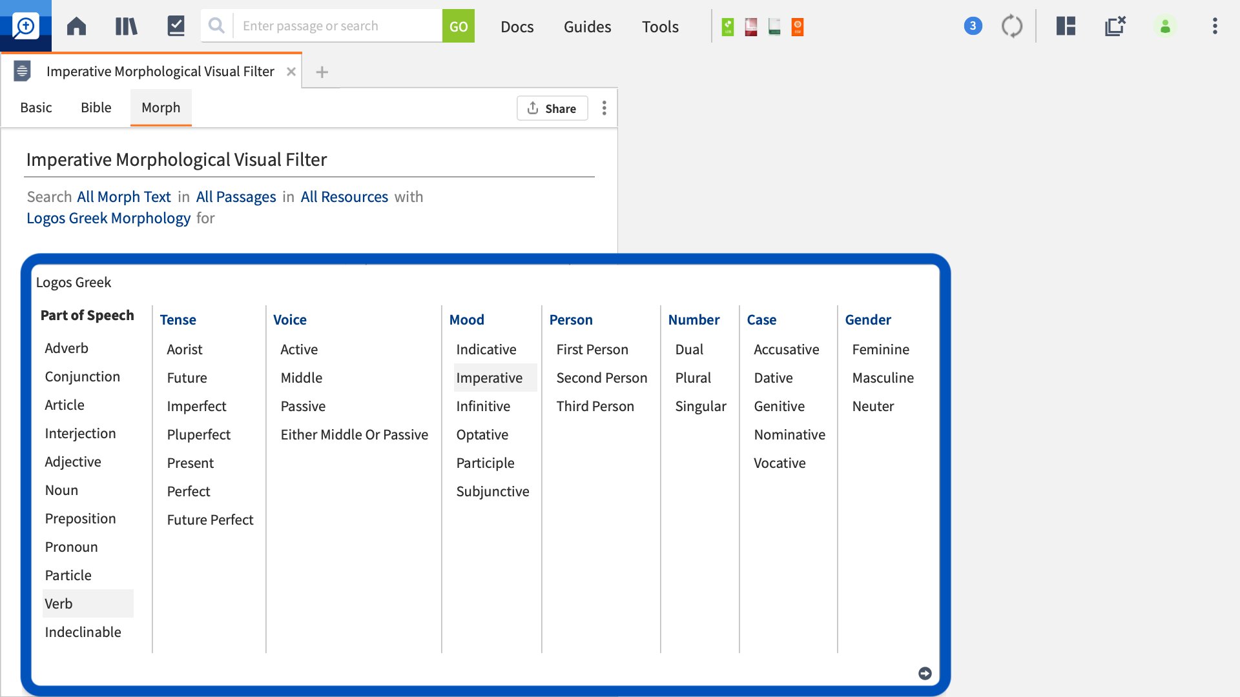Image resolution: width=1240 pixels, height=697 pixels.
Task: Toggle Second Person in Person column
Action: click(x=602, y=378)
